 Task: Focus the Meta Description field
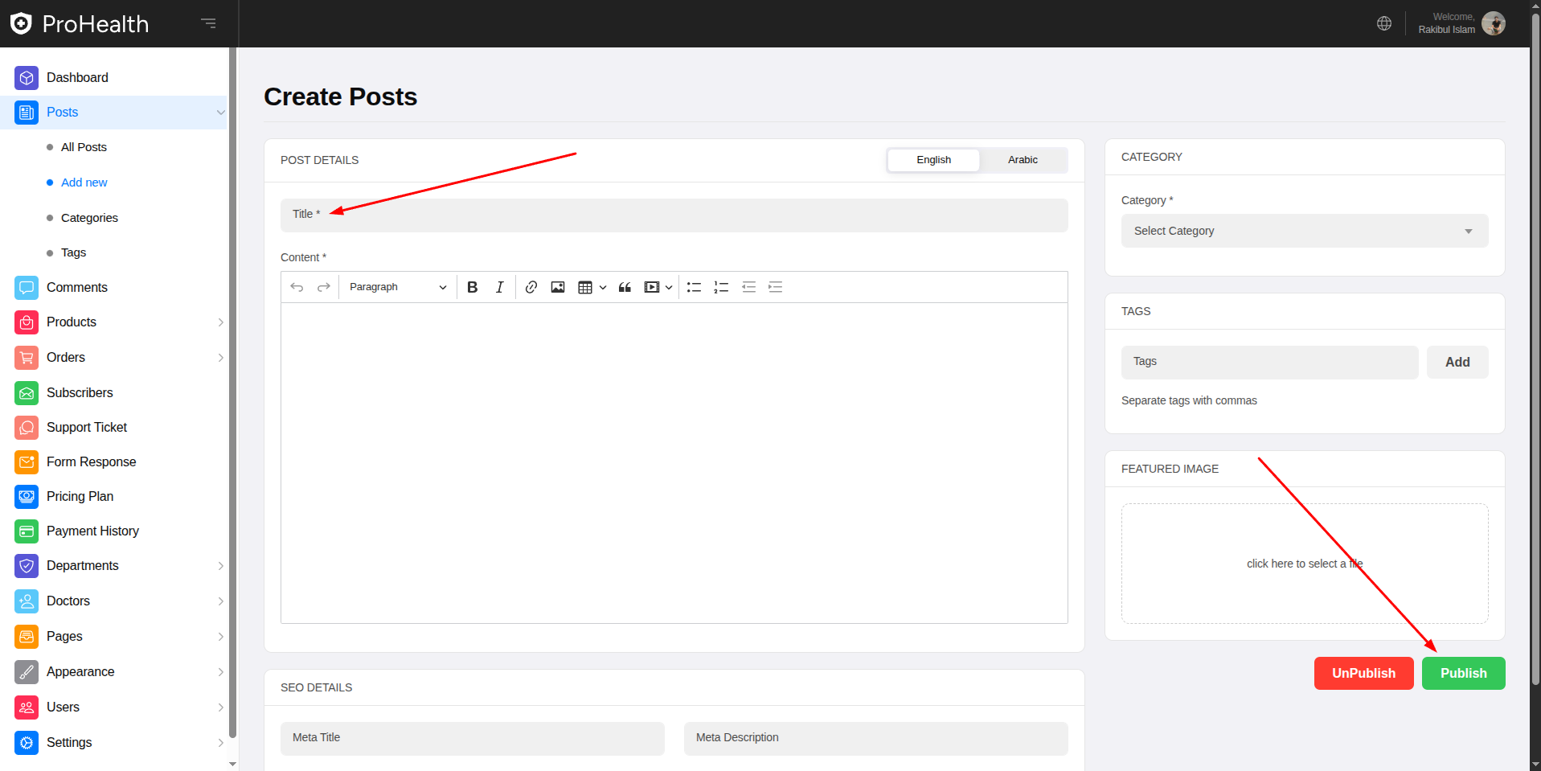[x=875, y=738]
